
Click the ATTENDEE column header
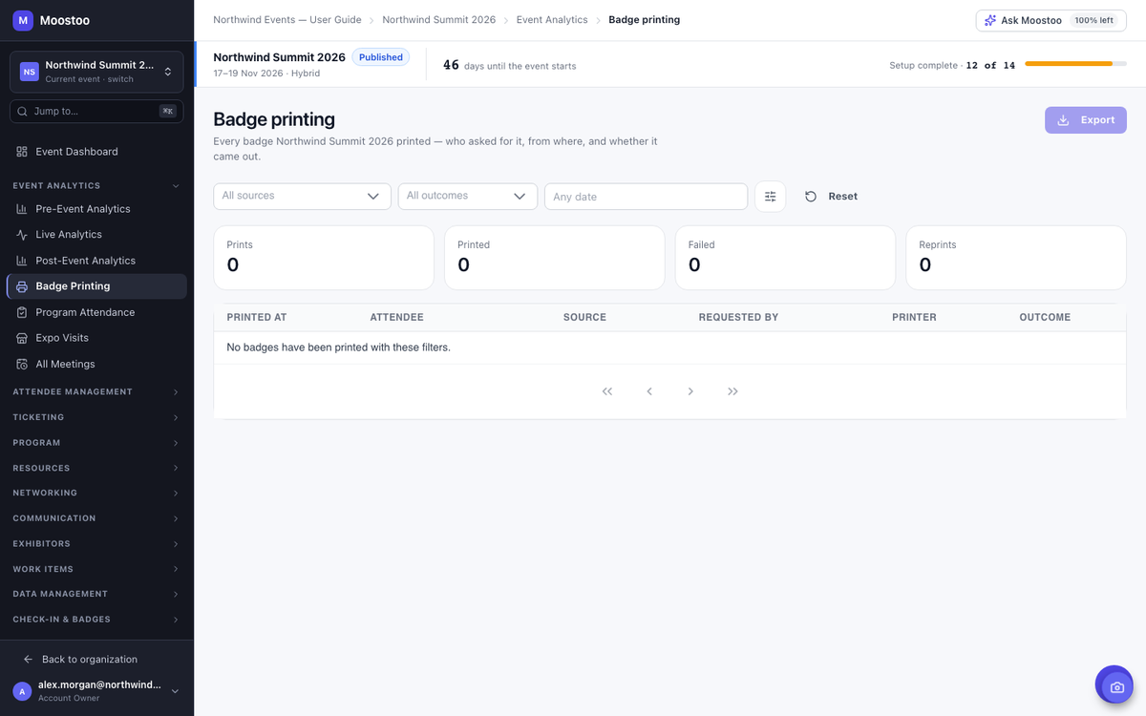[x=396, y=318]
